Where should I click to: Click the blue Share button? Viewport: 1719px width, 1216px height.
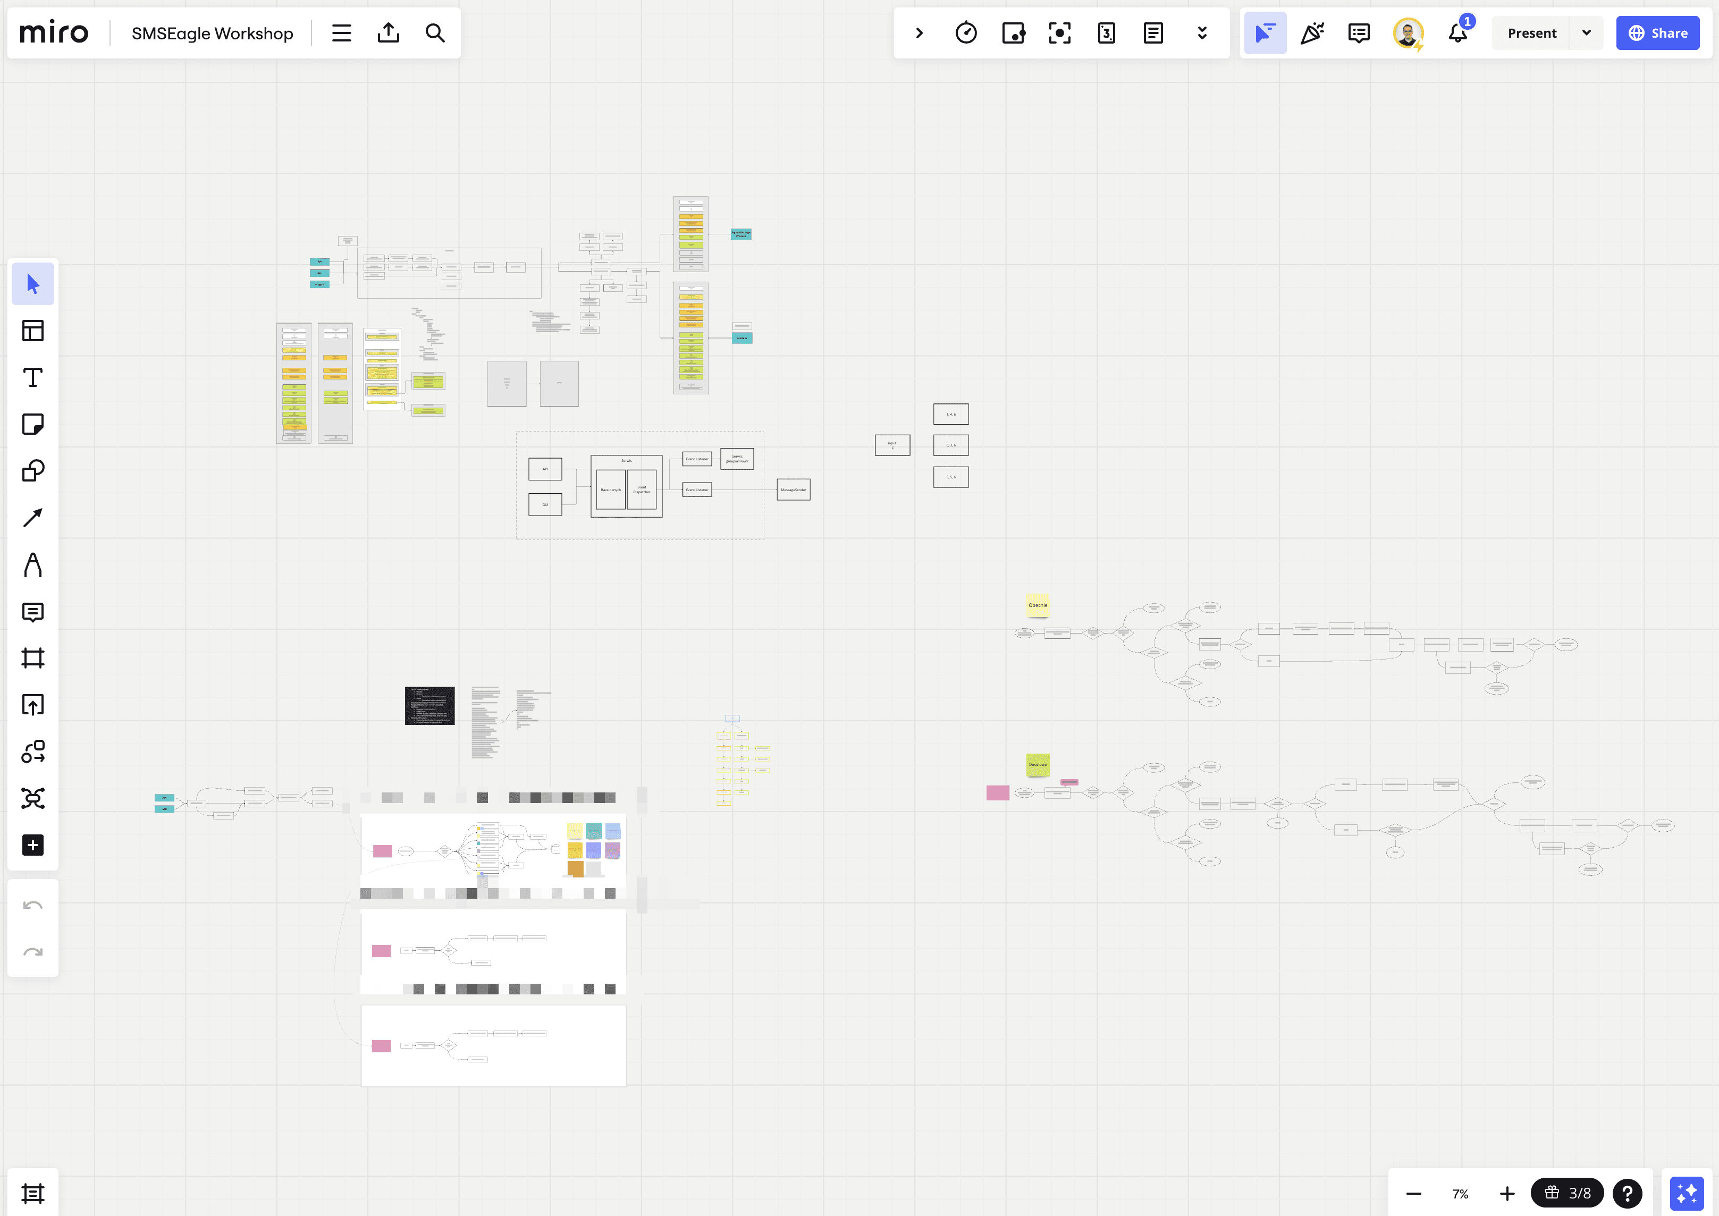pos(1657,33)
